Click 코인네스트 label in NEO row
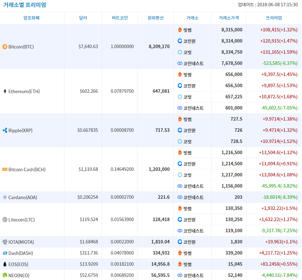Image resolution: width=302 pixels, height=280 pixels. (193, 275)
